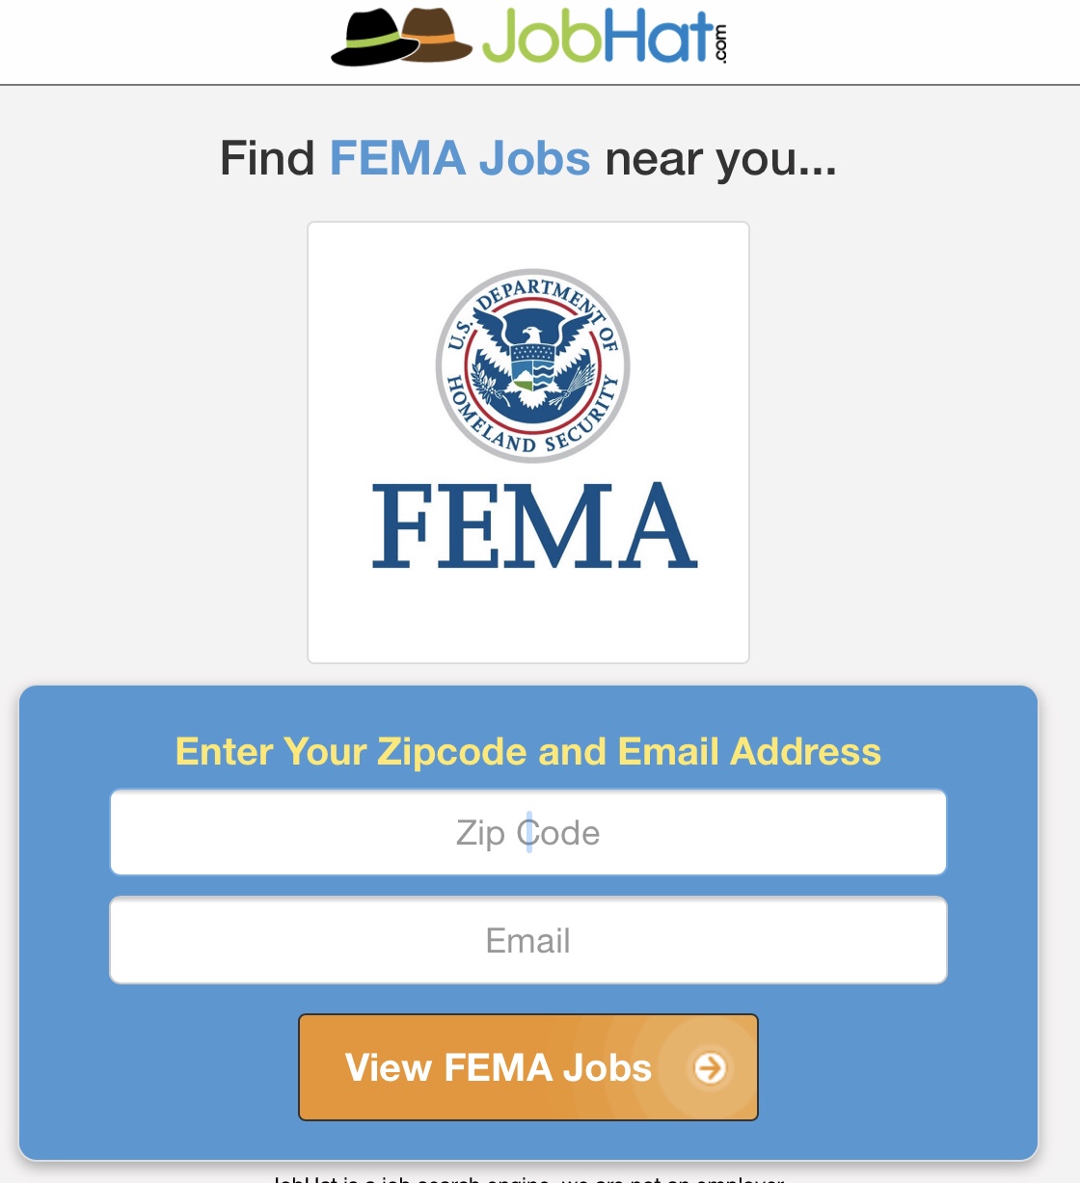Click the green "Job" logo text

pos(540,37)
